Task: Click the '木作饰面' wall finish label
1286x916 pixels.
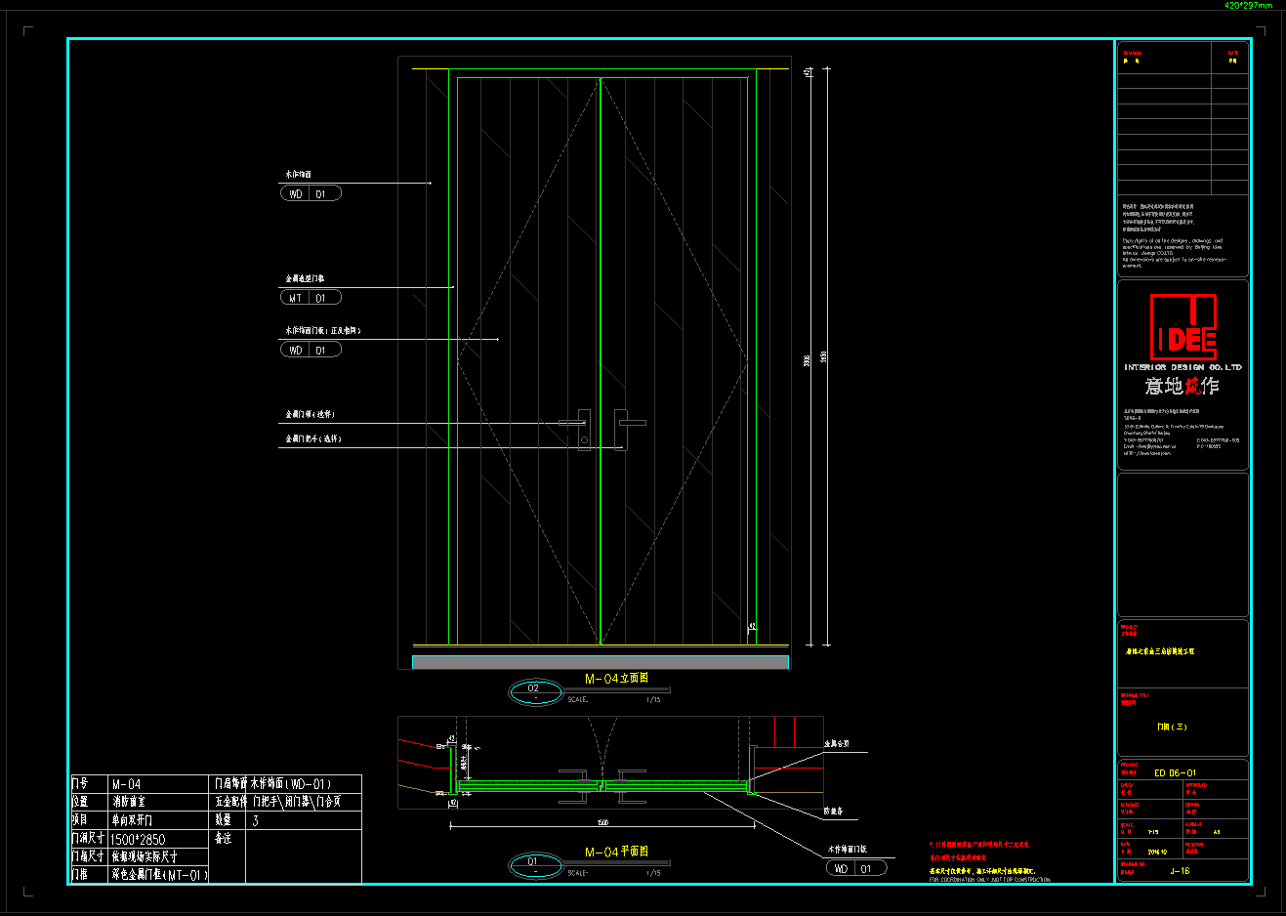Action: click(x=298, y=174)
